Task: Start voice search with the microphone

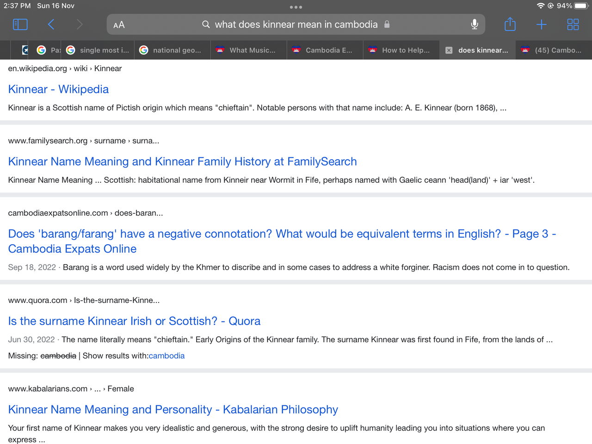Action: 474,25
